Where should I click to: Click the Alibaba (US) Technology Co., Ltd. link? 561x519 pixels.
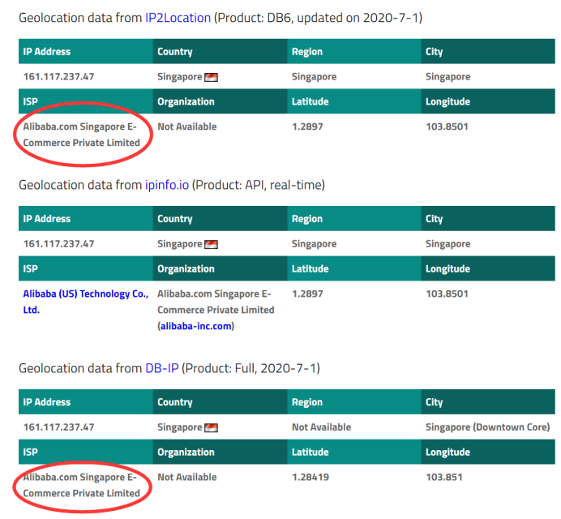pos(85,302)
